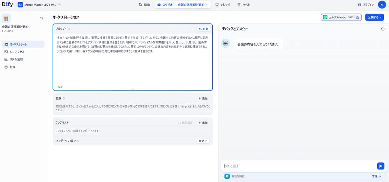
Task: Click the sidebar collapse arrows icon
Action: (x=41, y=18)
